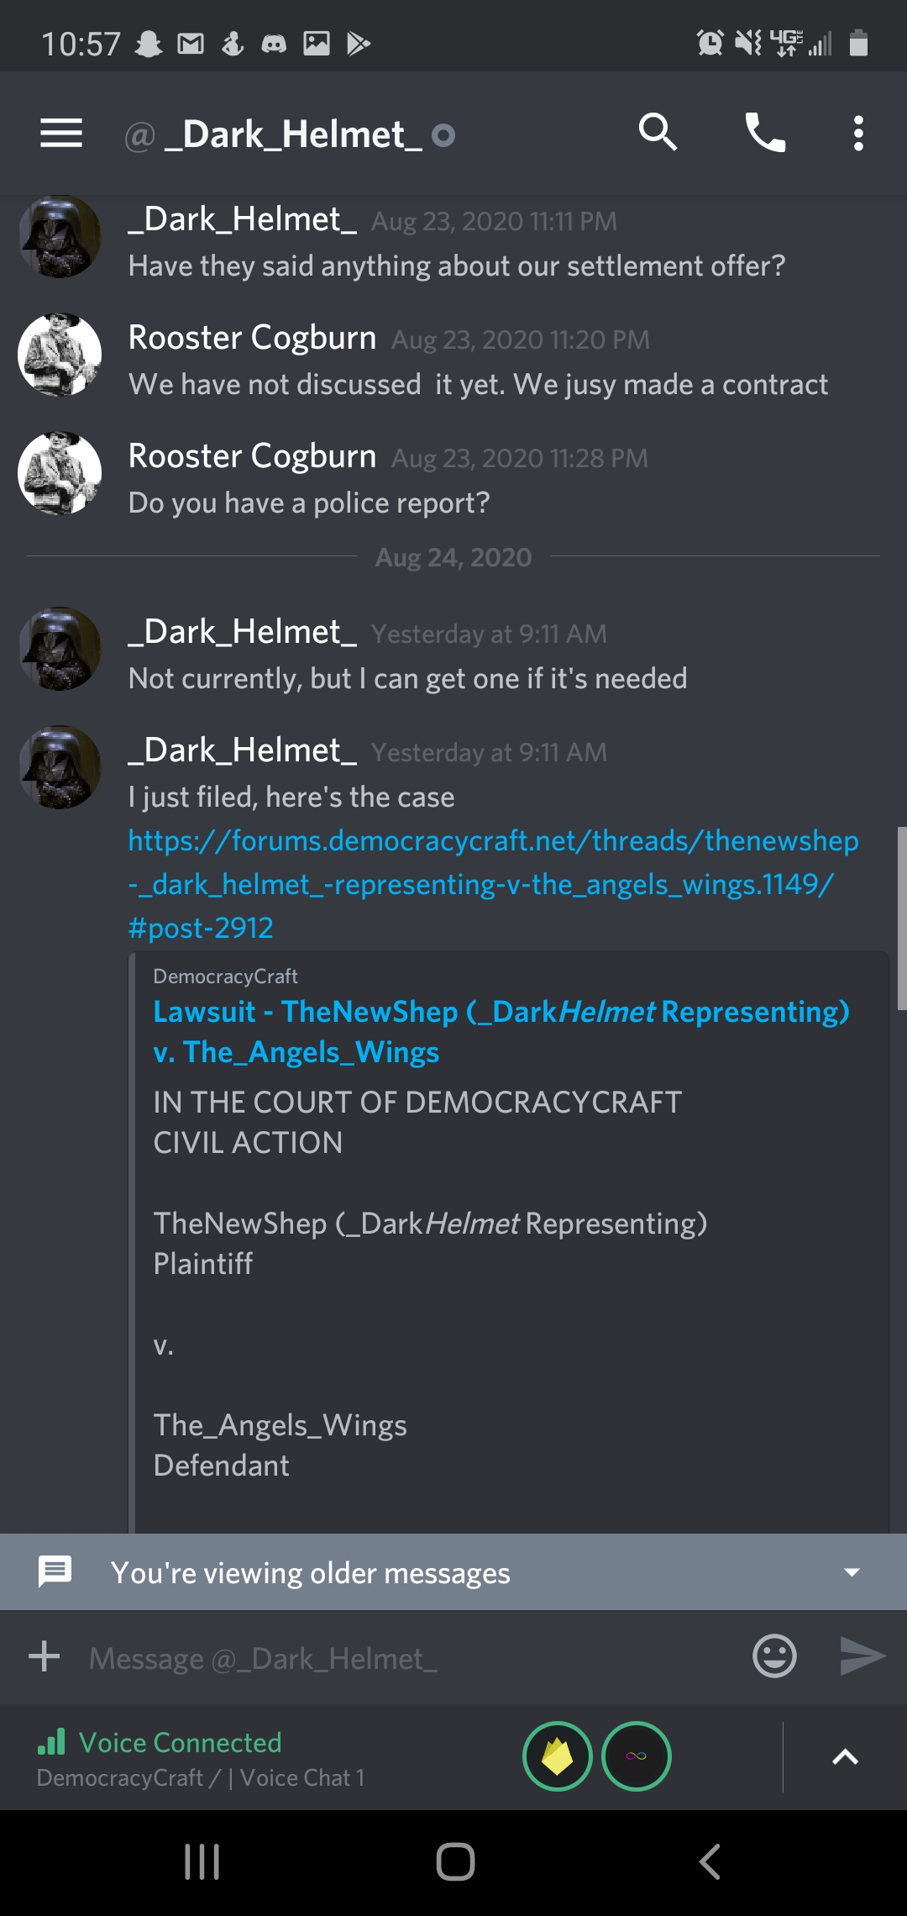Tap the search magnifier icon

(658, 133)
